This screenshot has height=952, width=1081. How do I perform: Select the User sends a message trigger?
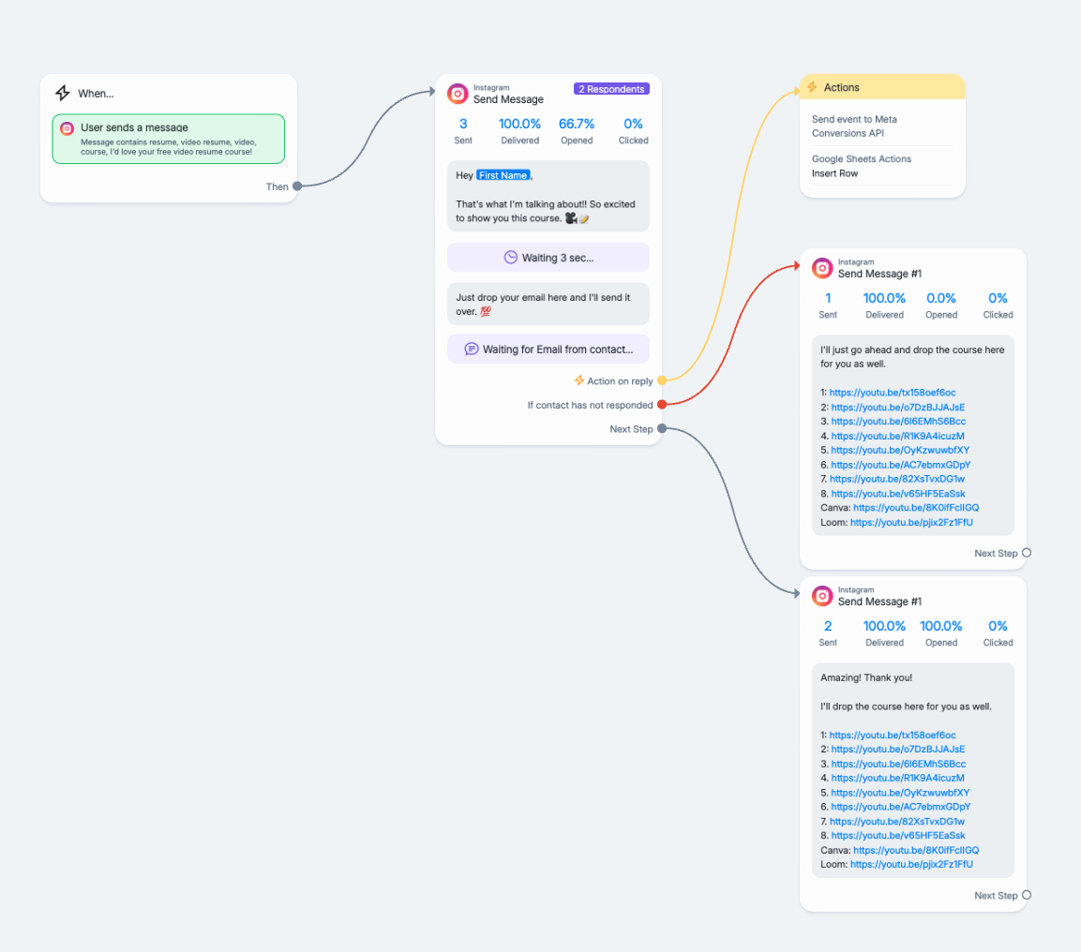click(168, 139)
